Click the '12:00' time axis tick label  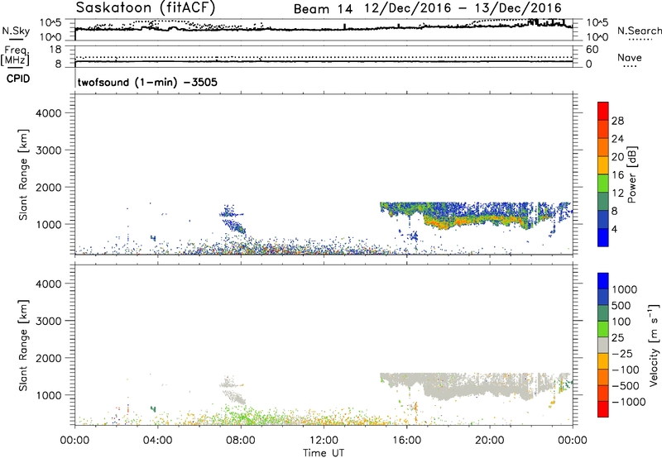pos(324,441)
